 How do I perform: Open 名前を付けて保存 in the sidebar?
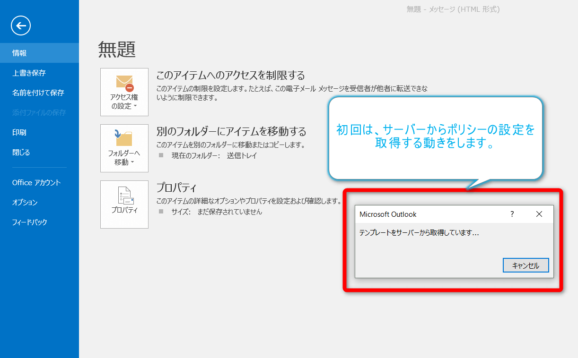(38, 93)
